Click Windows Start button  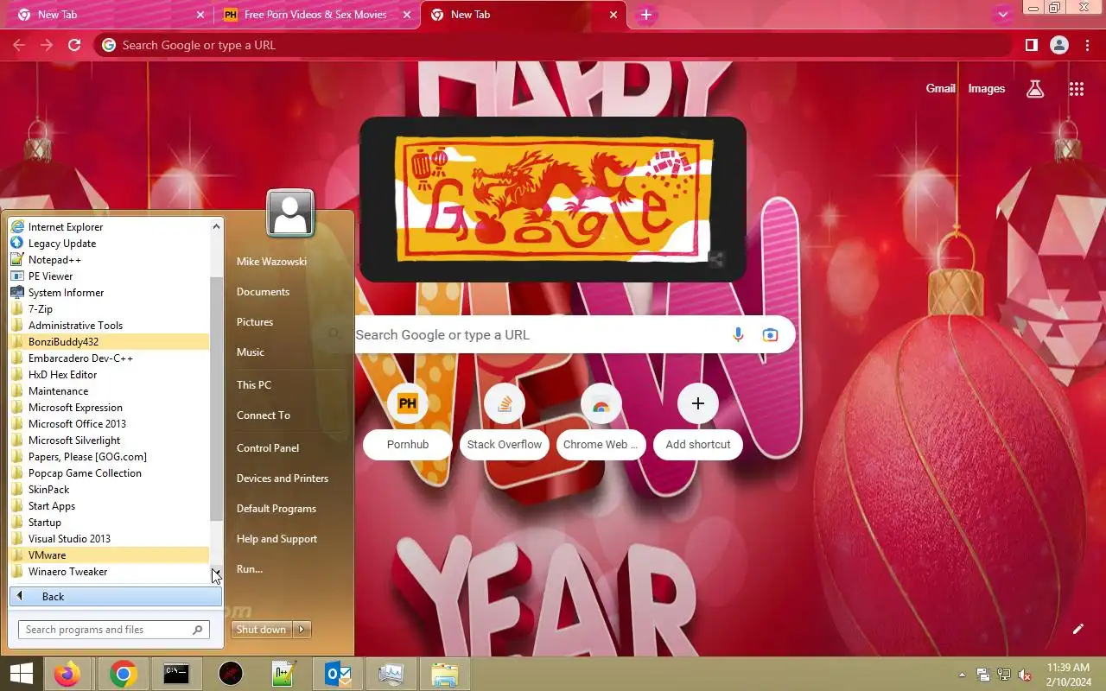coord(21,674)
